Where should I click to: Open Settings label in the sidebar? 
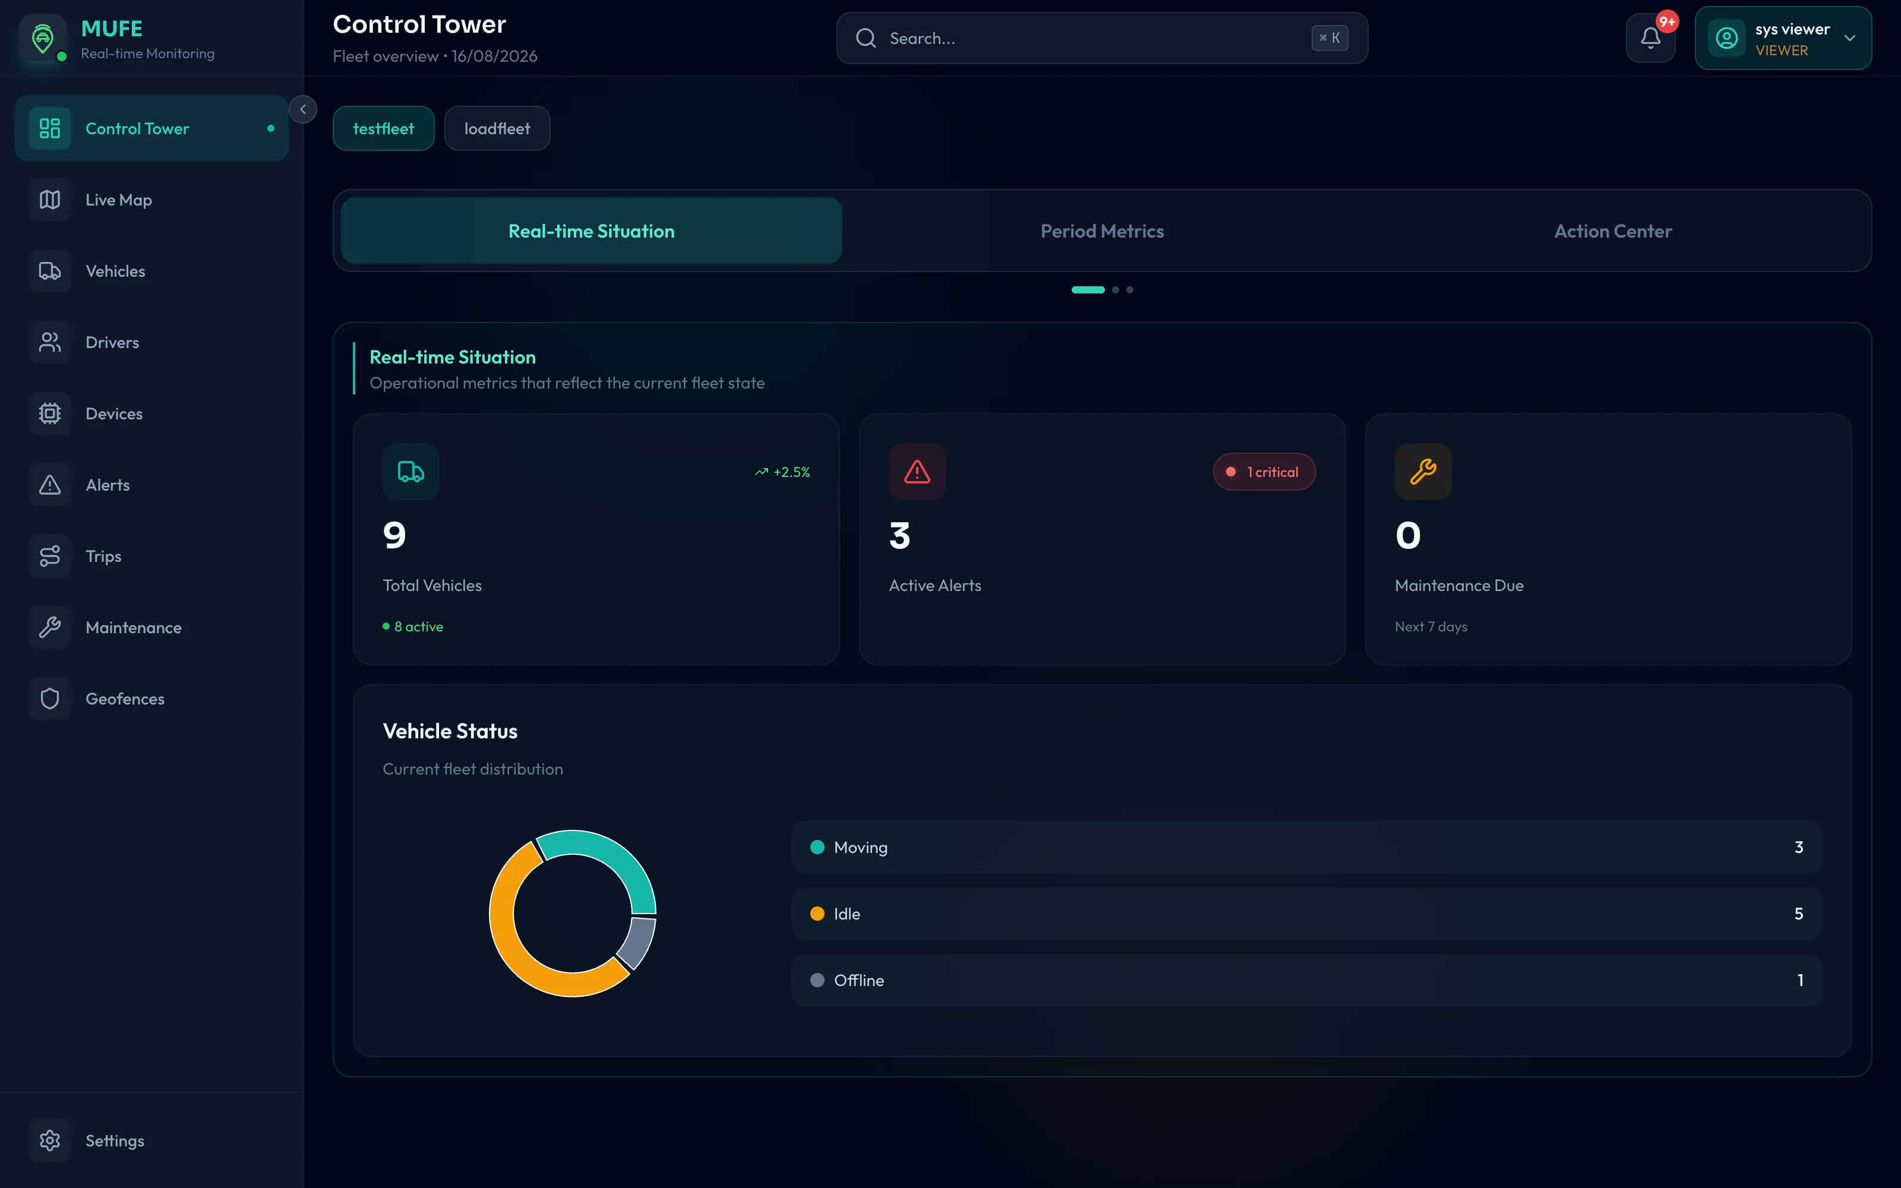(115, 1140)
